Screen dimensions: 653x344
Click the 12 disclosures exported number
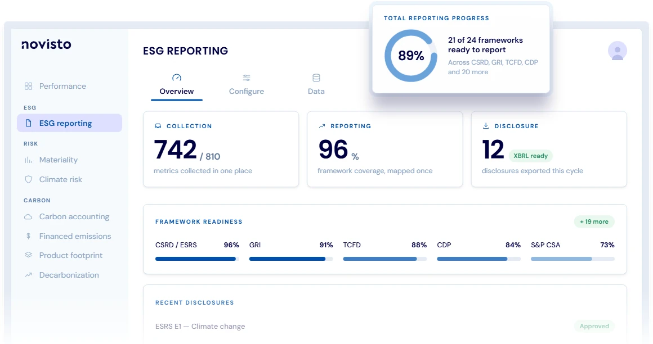(x=493, y=150)
